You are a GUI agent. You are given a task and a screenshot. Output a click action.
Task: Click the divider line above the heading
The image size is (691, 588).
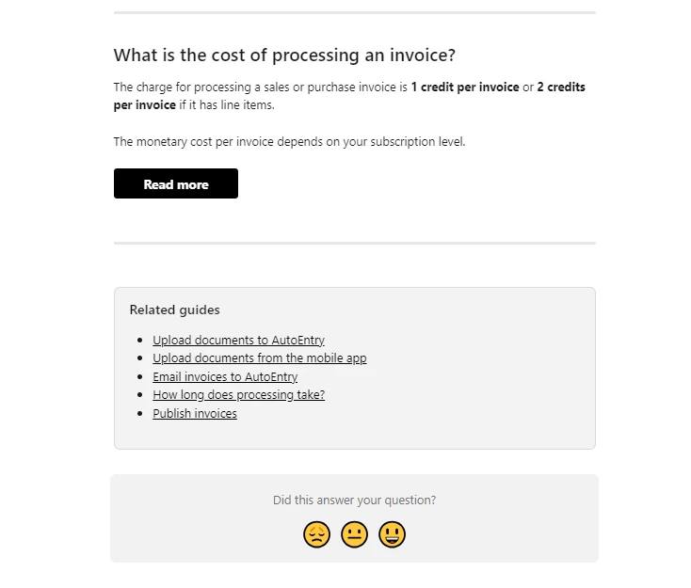point(355,13)
